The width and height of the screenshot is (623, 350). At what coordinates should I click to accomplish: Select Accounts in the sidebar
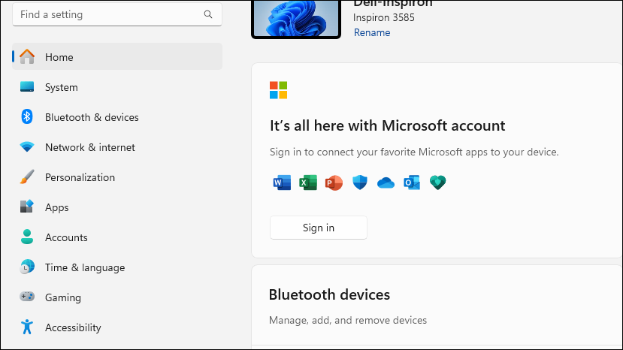coord(117,237)
